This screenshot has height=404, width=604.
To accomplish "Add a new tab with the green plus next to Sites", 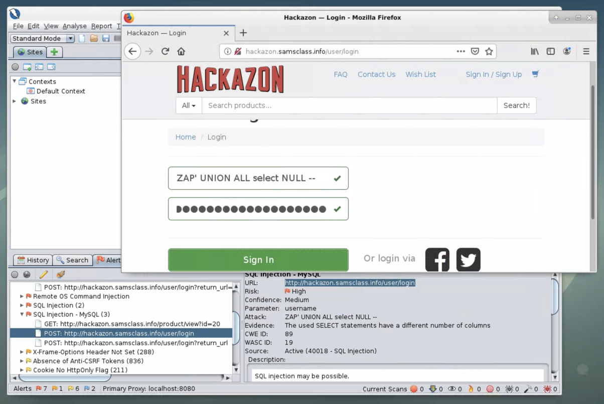I will click(54, 52).
